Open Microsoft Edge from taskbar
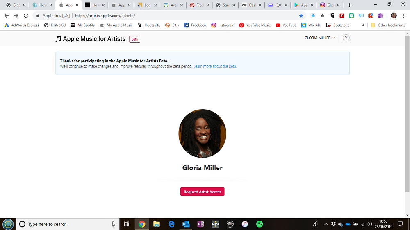The width and height of the screenshot is (410, 230). (171, 224)
